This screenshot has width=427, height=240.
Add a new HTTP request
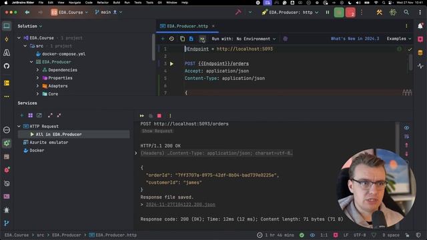pyautogui.click(x=163, y=39)
